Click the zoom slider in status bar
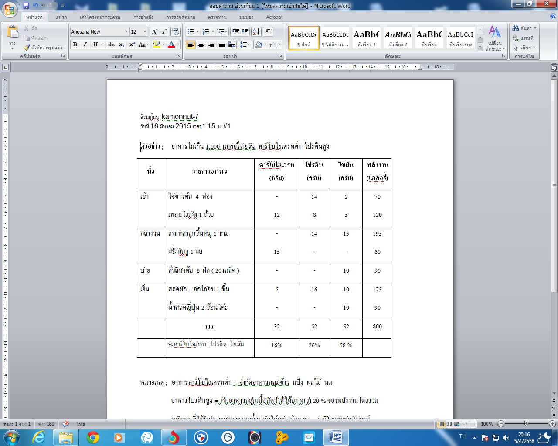 tap(526, 424)
